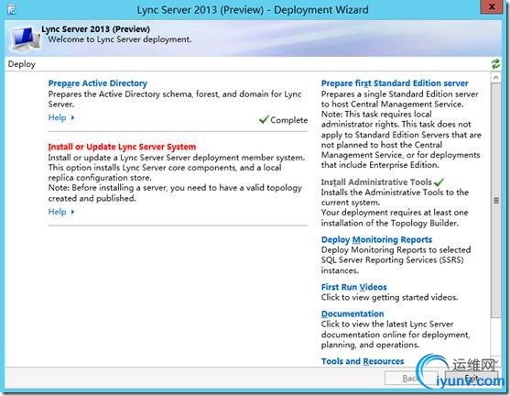Click the scroll up arrow of right pane
Image resolution: width=510 pixels, height=396 pixels.
pos(495,78)
